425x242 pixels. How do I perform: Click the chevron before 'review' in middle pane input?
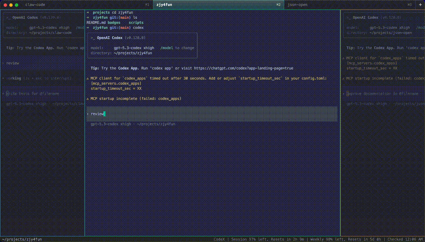pyautogui.click(x=88, y=114)
